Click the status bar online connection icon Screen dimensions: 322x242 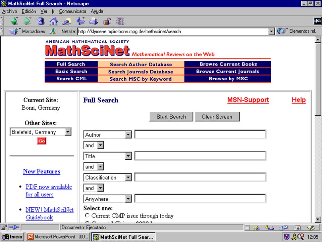(14, 228)
